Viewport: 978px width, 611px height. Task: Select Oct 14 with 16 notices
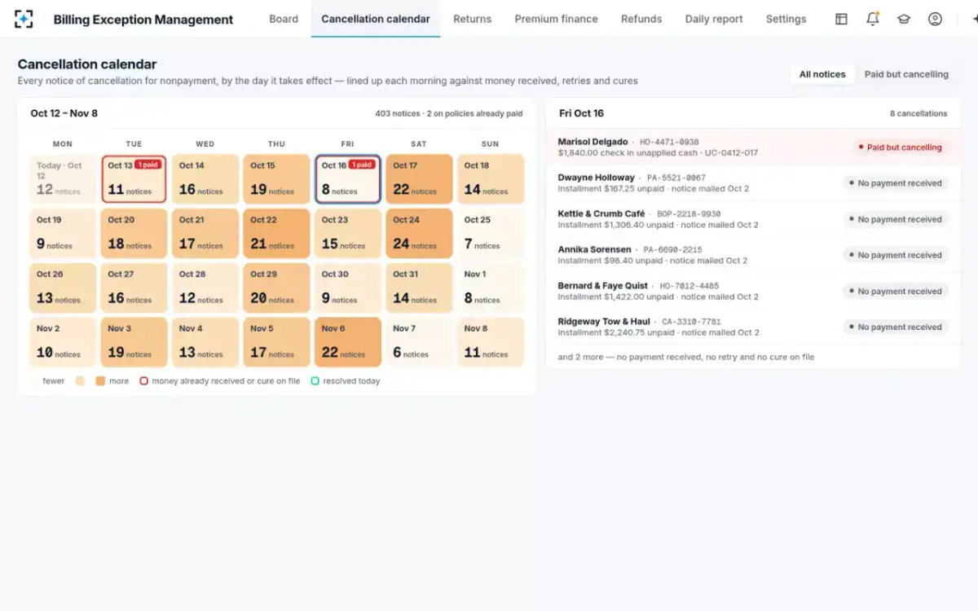(x=205, y=179)
